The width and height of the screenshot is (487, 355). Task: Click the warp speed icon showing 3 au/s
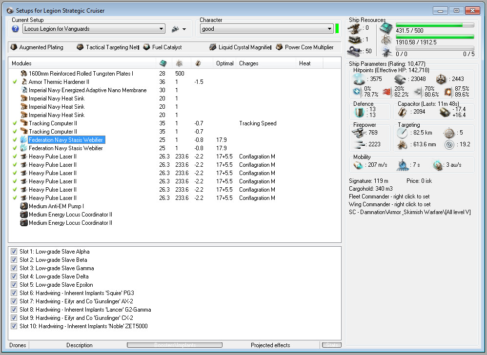[x=438, y=165]
